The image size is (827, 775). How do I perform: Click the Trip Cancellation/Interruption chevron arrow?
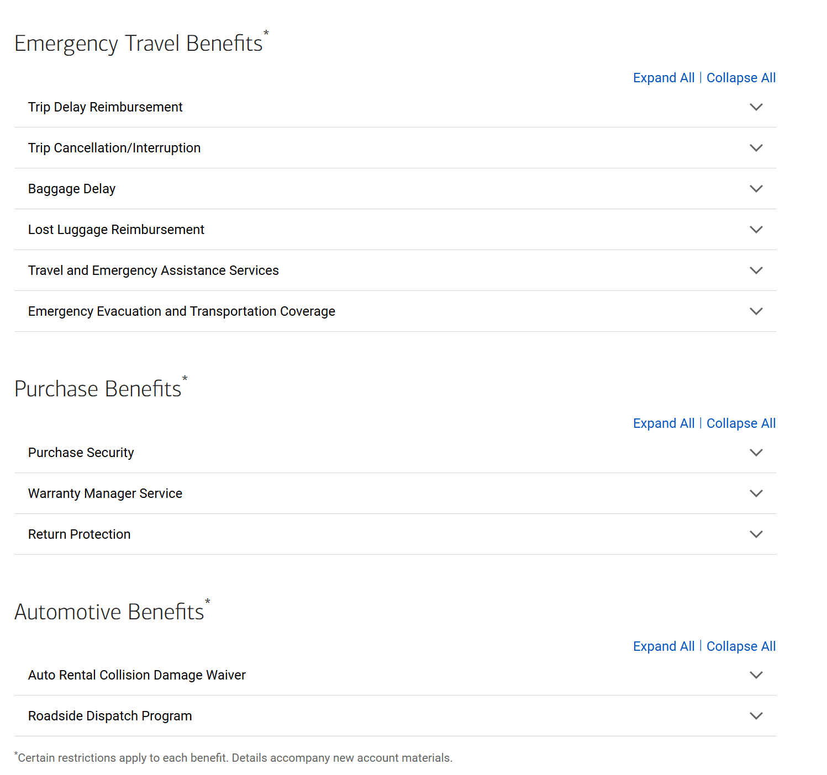(x=756, y=148)
